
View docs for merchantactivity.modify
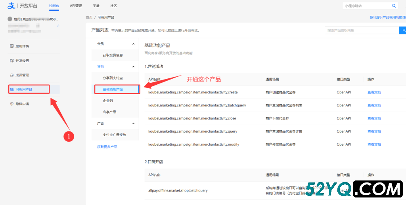(374, 144)
